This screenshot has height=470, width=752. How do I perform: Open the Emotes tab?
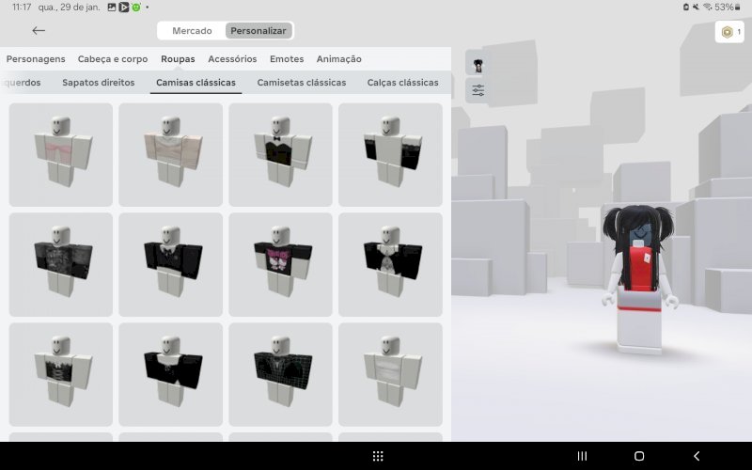point(287,59)
